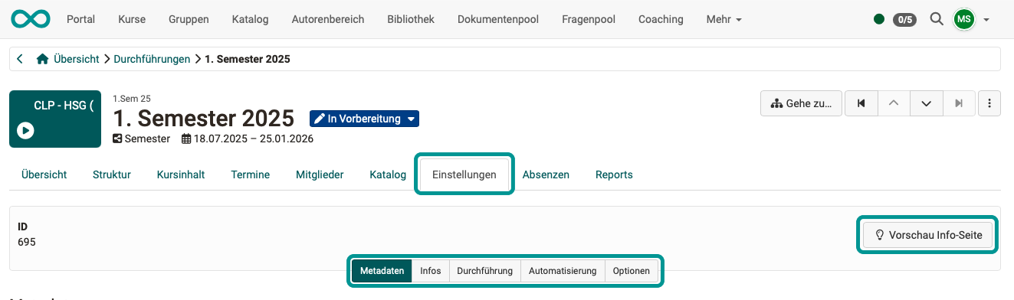1014x300 pixels.
Task: Open the 0/5 counter badge
Action: click(x=904, y=20)
